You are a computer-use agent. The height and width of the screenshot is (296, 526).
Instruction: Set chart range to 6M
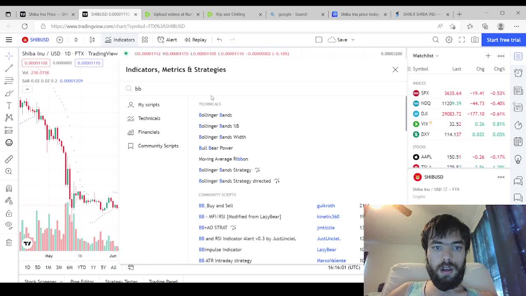pos(69,268)
